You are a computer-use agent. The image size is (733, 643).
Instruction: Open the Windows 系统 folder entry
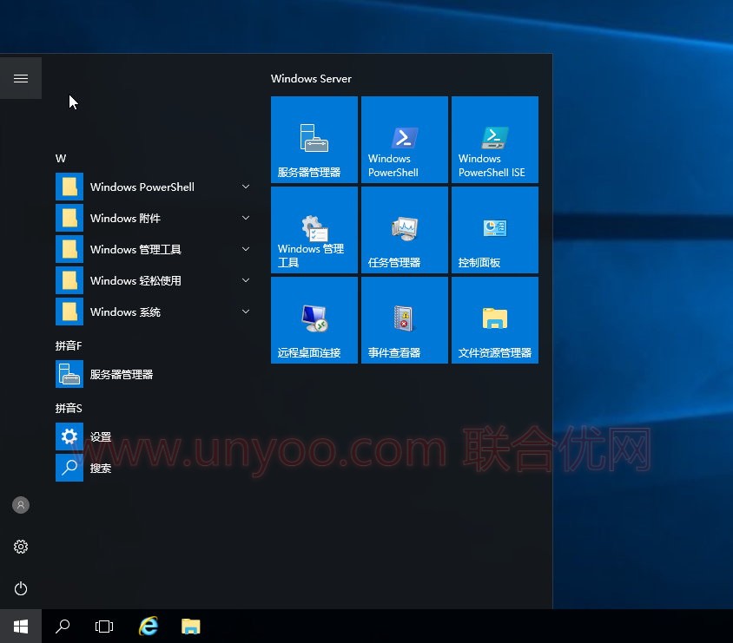coord(155,312)
